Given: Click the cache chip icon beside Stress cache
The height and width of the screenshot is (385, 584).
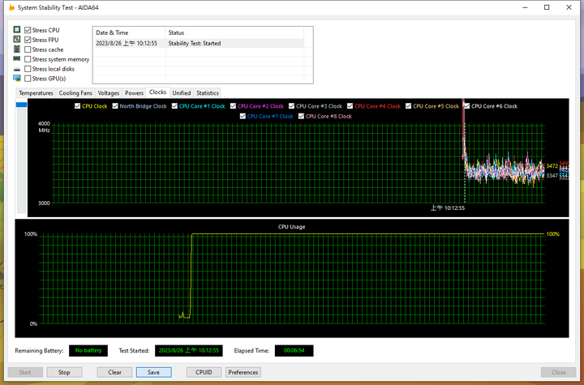Looking at the screenshot, I should pyautogui.click(x=17, y=49).
